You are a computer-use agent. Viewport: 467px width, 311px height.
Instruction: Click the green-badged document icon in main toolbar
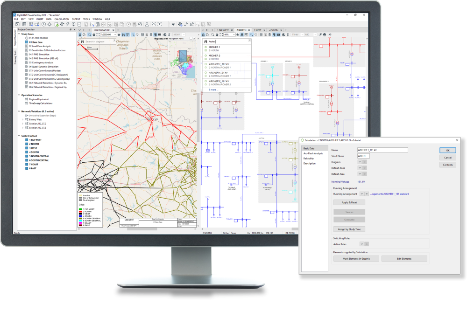57,24
